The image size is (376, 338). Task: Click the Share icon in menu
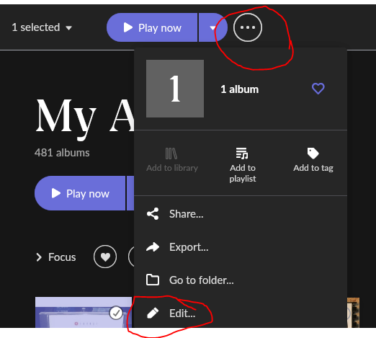[x=153, y=214]
